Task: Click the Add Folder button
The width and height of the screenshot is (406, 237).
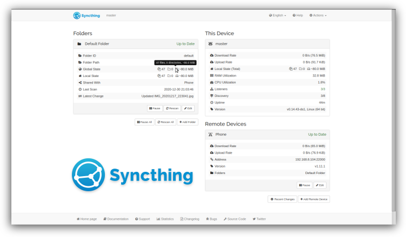Action: (188, 122)
